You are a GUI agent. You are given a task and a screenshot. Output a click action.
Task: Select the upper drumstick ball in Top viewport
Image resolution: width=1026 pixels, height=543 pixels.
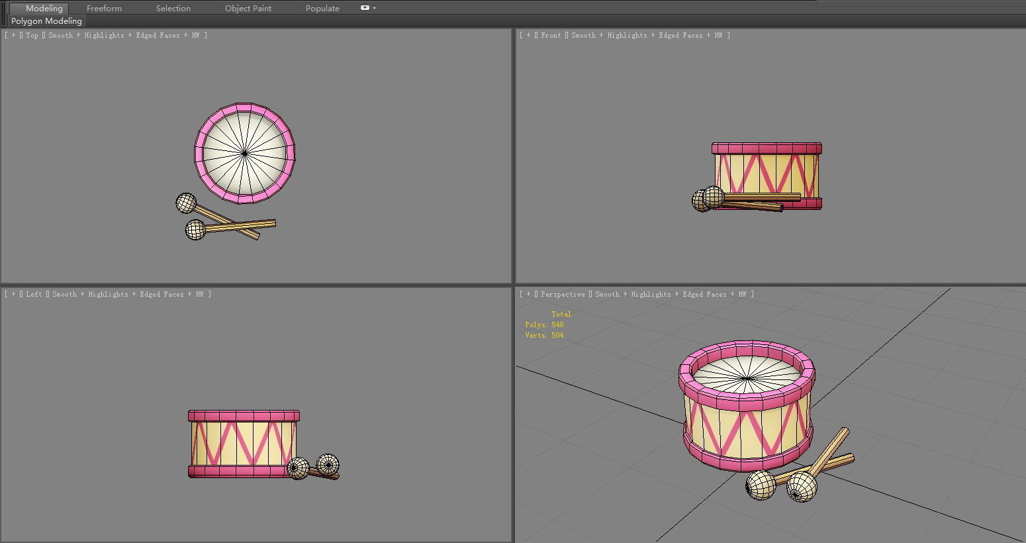tap(186, 203)
